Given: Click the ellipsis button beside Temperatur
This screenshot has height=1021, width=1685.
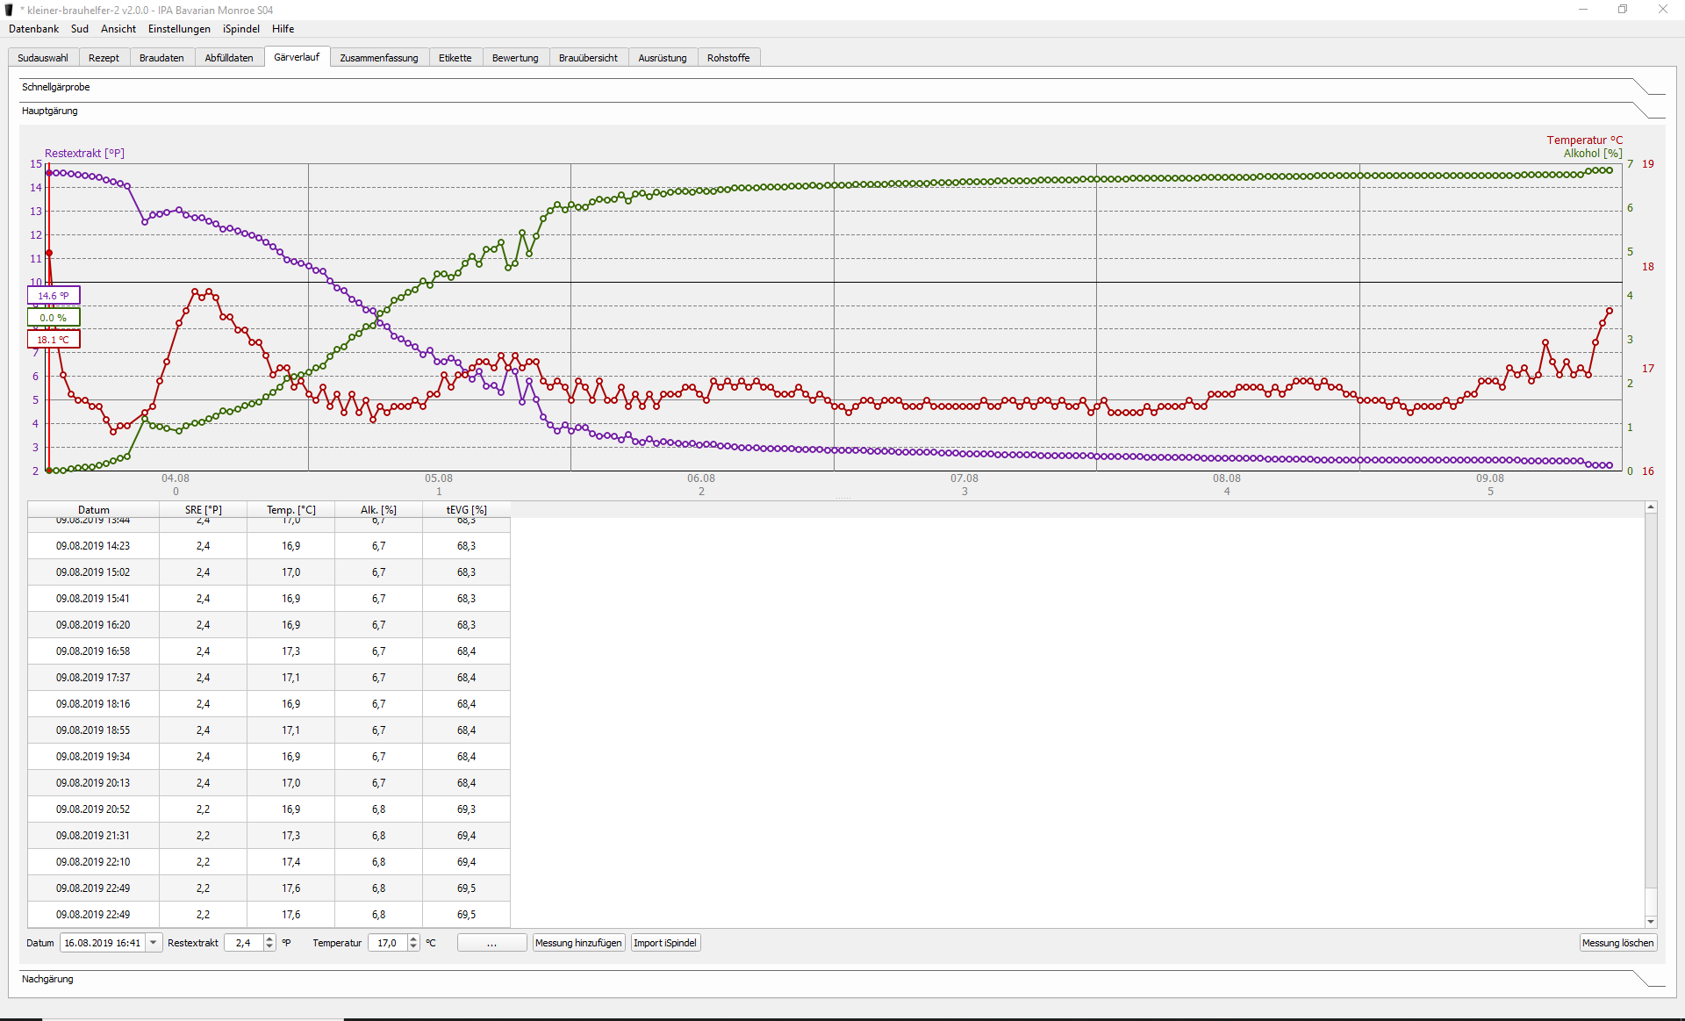Looking at the screenshot, I should 491,943.
